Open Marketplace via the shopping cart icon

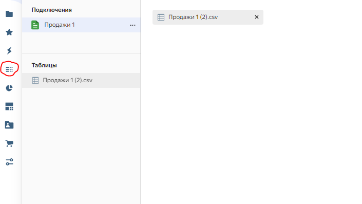pos(9,143)
